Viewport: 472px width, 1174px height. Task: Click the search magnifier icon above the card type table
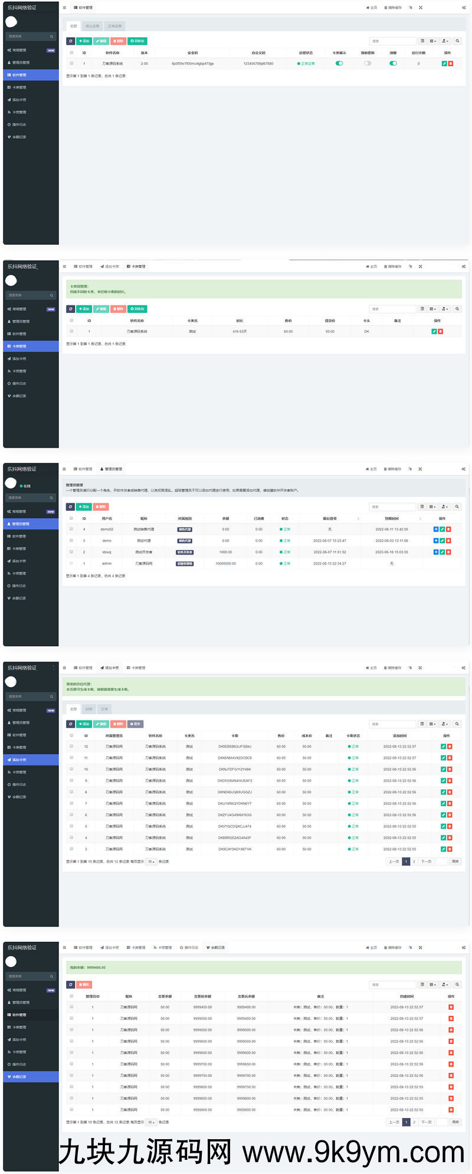coord(457,309)
